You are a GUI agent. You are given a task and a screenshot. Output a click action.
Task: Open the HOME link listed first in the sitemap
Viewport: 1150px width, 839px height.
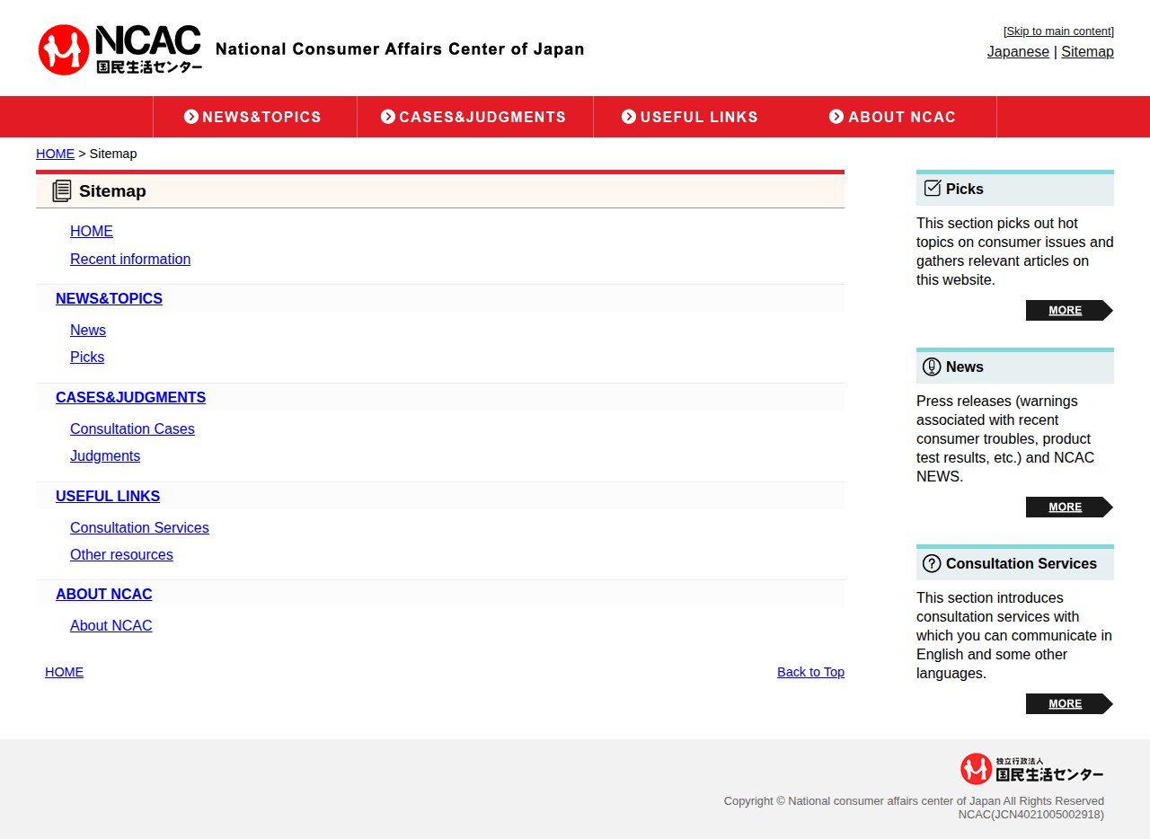click(92, 232)
